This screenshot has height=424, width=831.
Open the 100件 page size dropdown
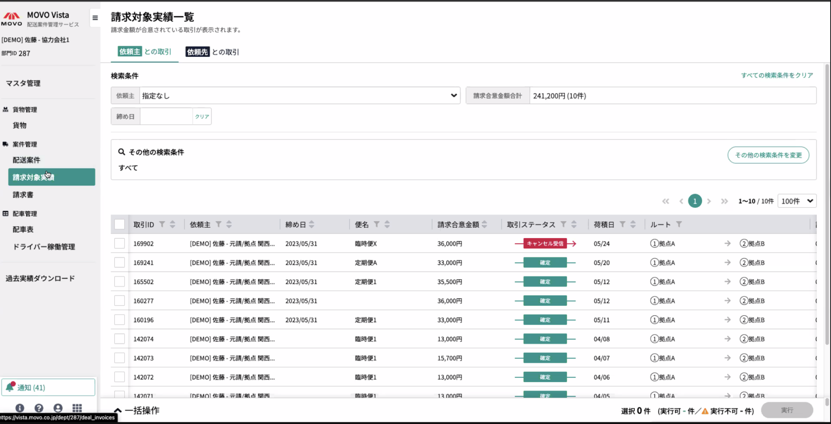797,201
